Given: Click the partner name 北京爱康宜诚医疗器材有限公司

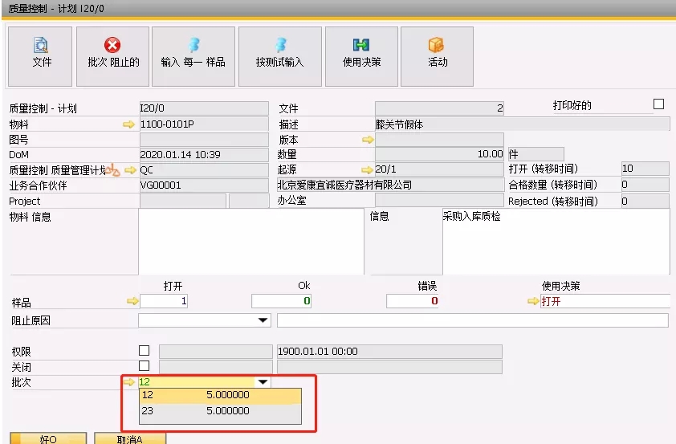Looking at the screenshot, I should point(390,185).
